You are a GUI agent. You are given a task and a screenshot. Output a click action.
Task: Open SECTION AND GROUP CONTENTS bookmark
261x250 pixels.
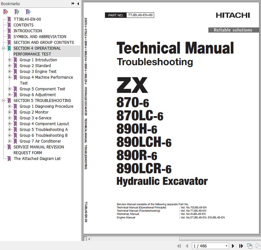tap(44, 43)
